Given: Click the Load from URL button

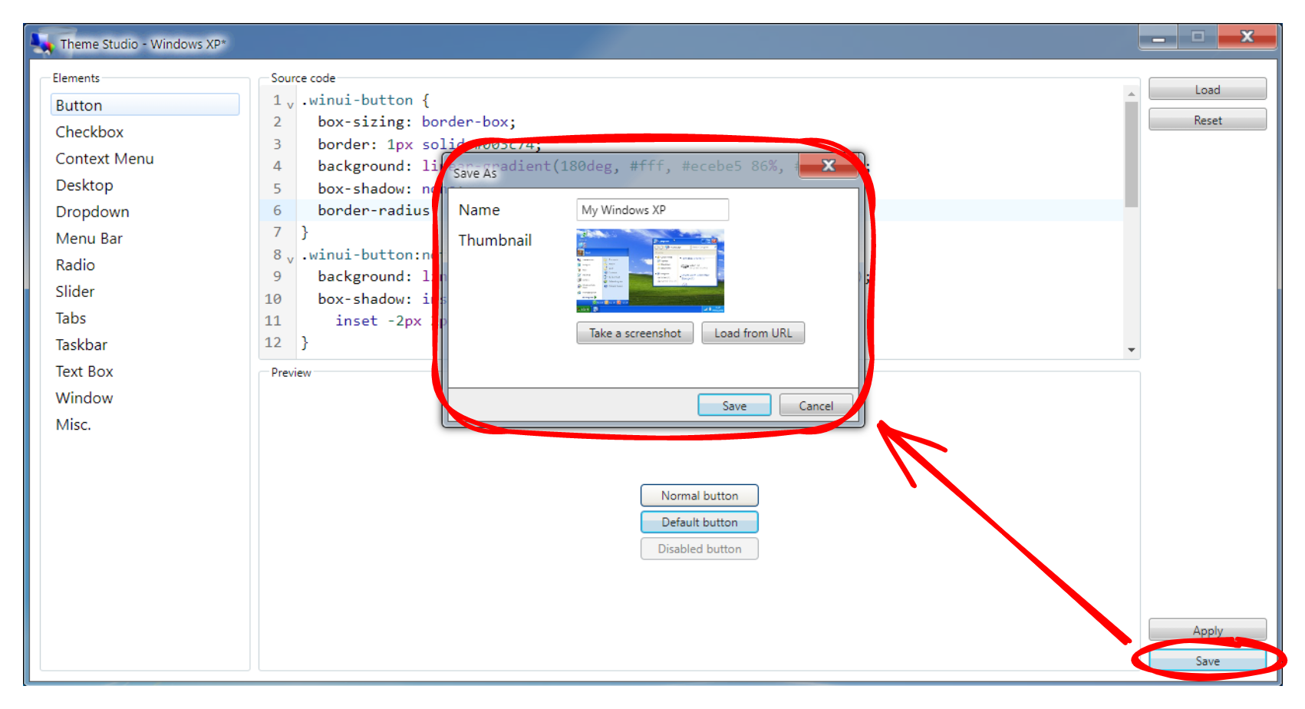Looking at the screenshot, I should point(753,333).
